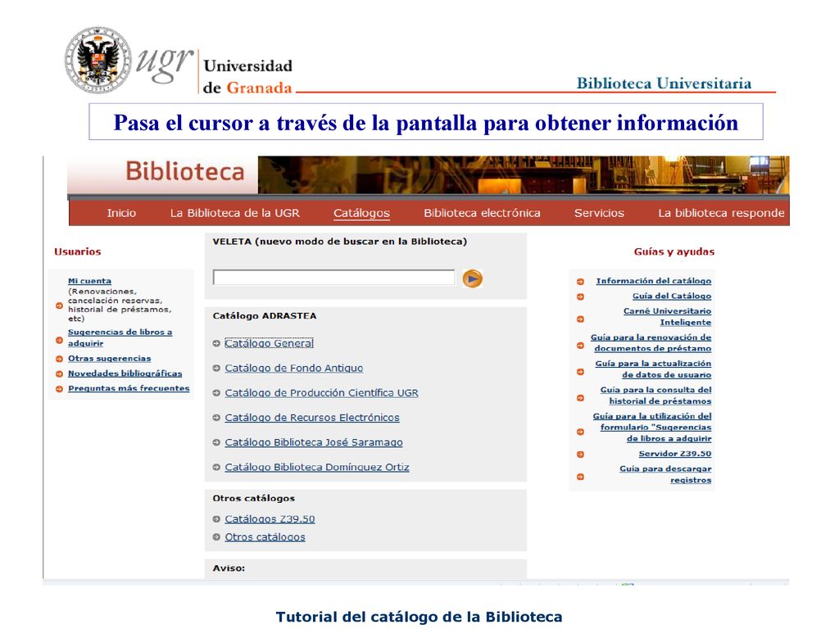Open Guía para la actualización de datos link
Screen dimensions: 839x629
point(653,369)
